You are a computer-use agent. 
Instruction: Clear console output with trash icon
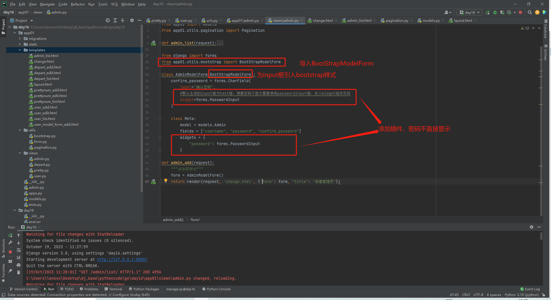[x=19, y=273]
